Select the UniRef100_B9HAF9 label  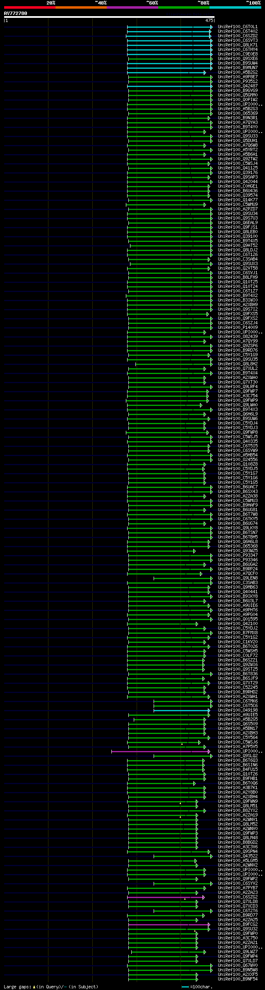coord(238,505)
